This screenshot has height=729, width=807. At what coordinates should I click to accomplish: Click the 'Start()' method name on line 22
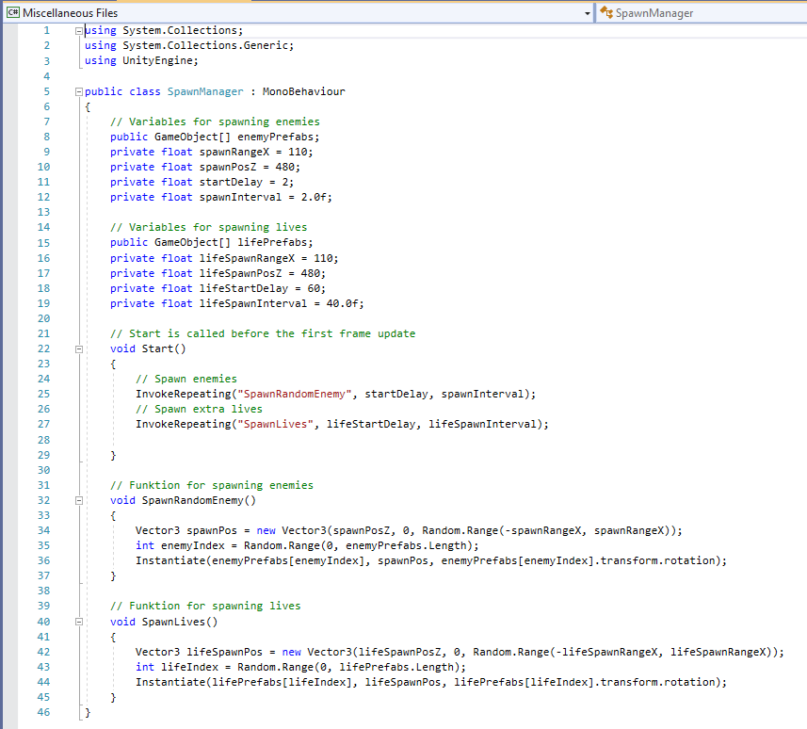(164, 348)
